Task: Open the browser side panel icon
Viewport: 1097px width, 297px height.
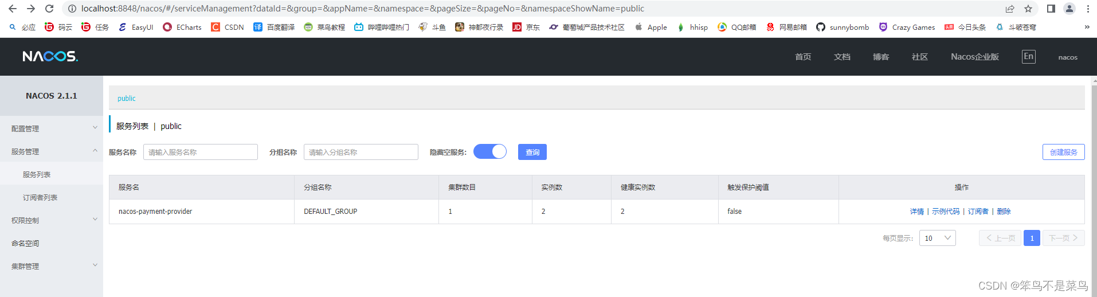Action: (x=1051, y=9)
